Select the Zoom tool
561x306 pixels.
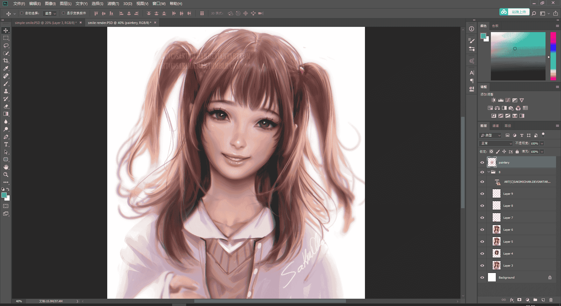pyautogui.click(x=6, y=175)
